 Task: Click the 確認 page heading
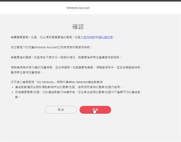[78, 27]
